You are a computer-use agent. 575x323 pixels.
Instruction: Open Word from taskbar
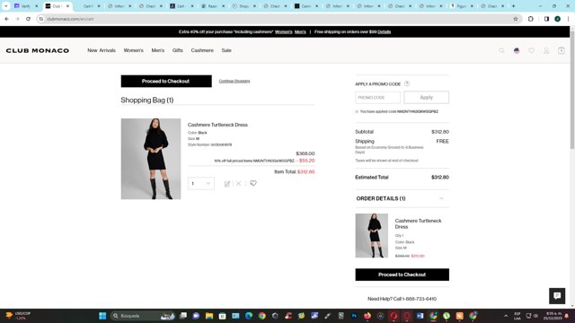[420, 316]
